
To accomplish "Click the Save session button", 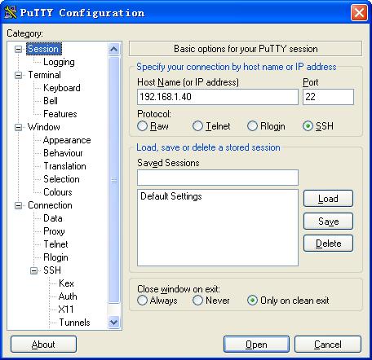I will pos(328,222).
